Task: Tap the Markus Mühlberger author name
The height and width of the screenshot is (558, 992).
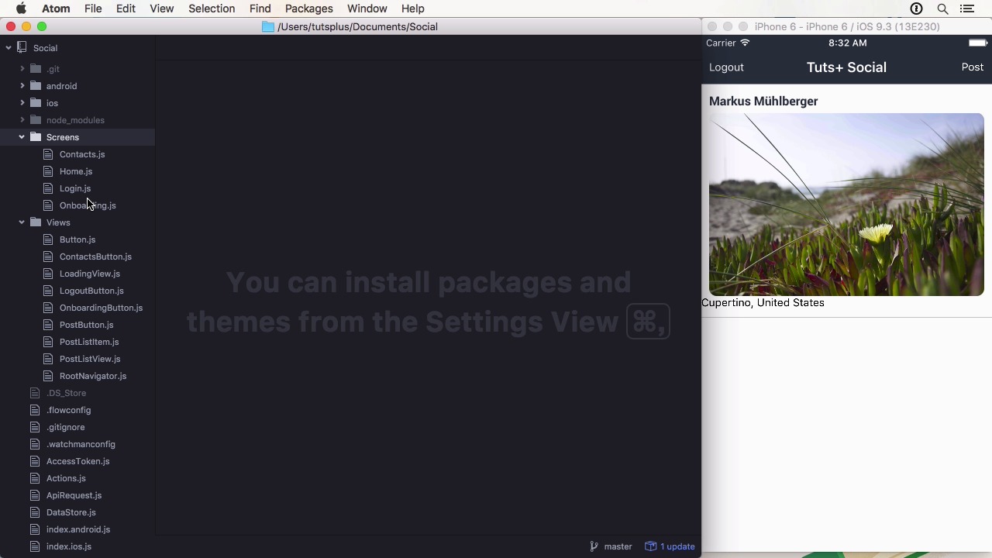Action: tap(763, 102)
